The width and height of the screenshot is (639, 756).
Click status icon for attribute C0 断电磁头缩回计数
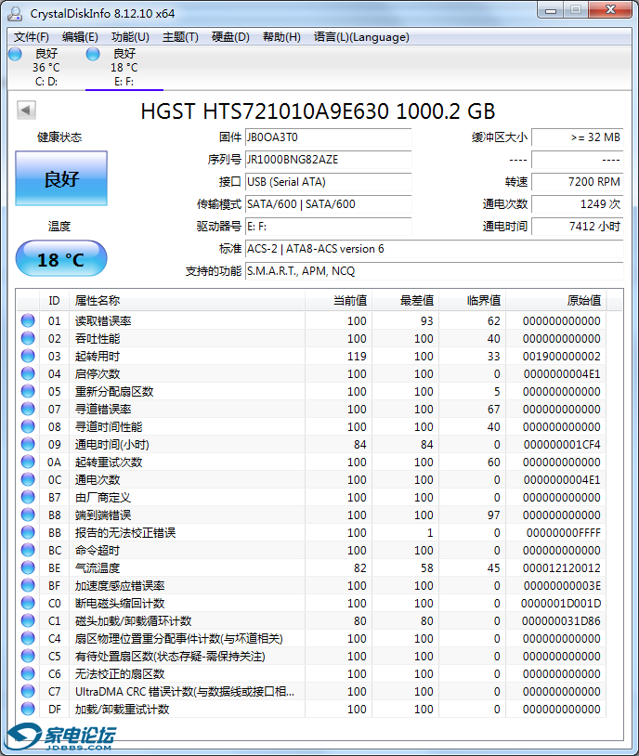28,603
